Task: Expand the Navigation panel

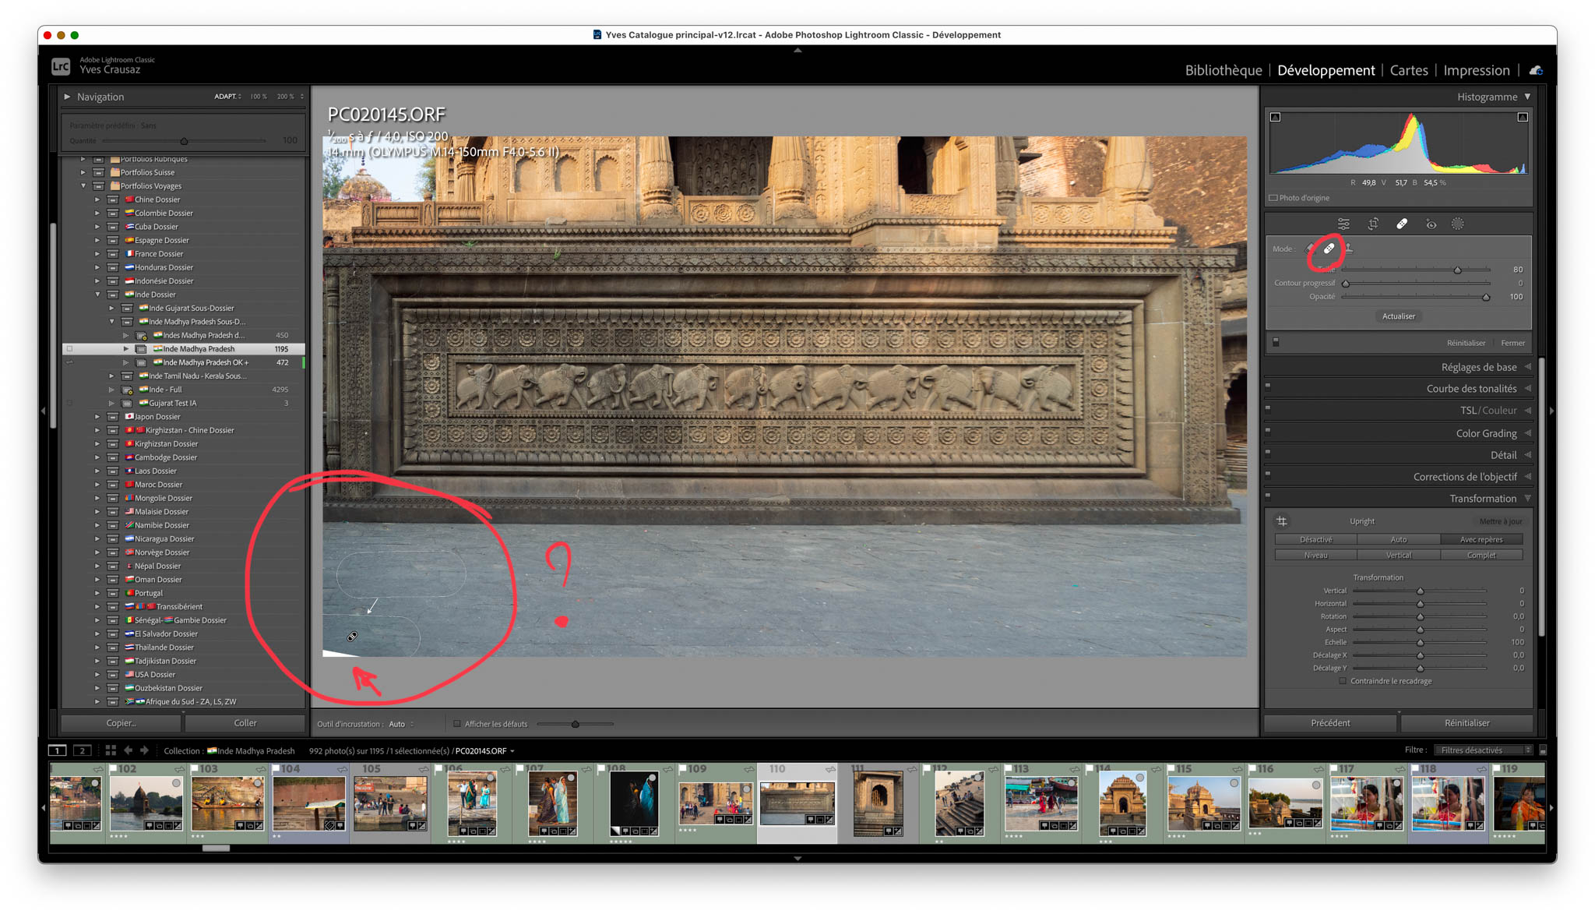Action: pyautogui.click(x=69, y=97)
